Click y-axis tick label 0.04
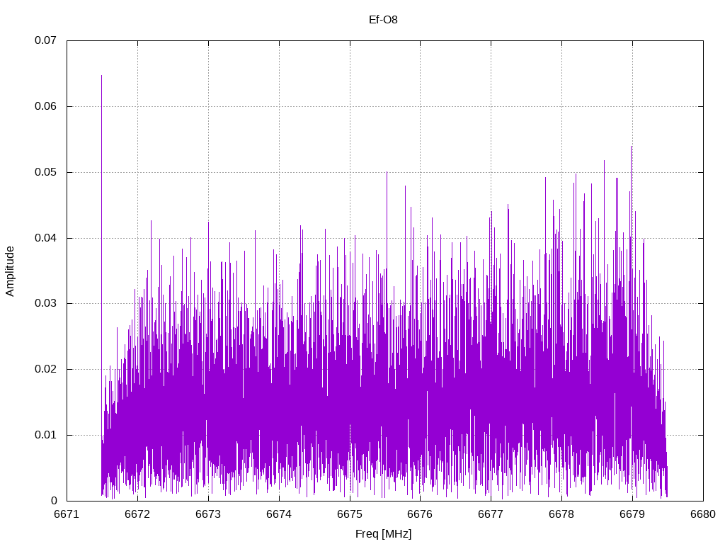 [46, 238]
